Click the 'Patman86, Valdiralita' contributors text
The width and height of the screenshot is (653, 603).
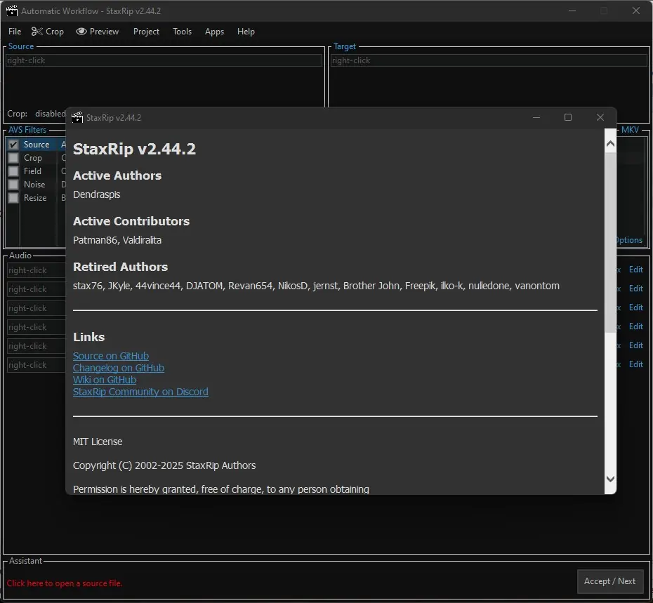tap(117, 240)
